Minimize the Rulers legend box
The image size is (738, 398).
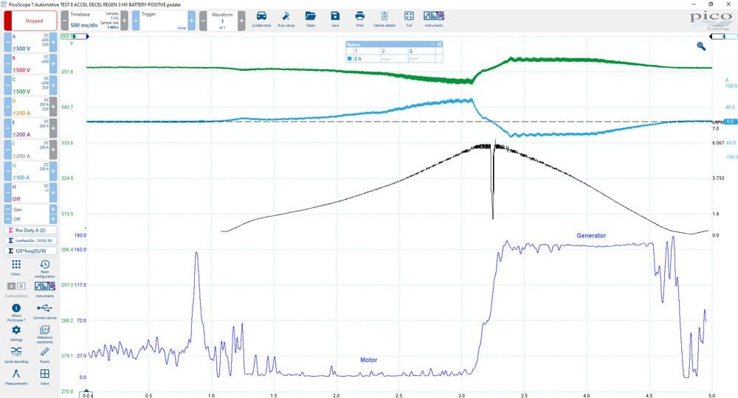[x=433, y=44]
